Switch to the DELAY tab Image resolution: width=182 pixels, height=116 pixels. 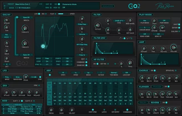[x=143, y=103]
